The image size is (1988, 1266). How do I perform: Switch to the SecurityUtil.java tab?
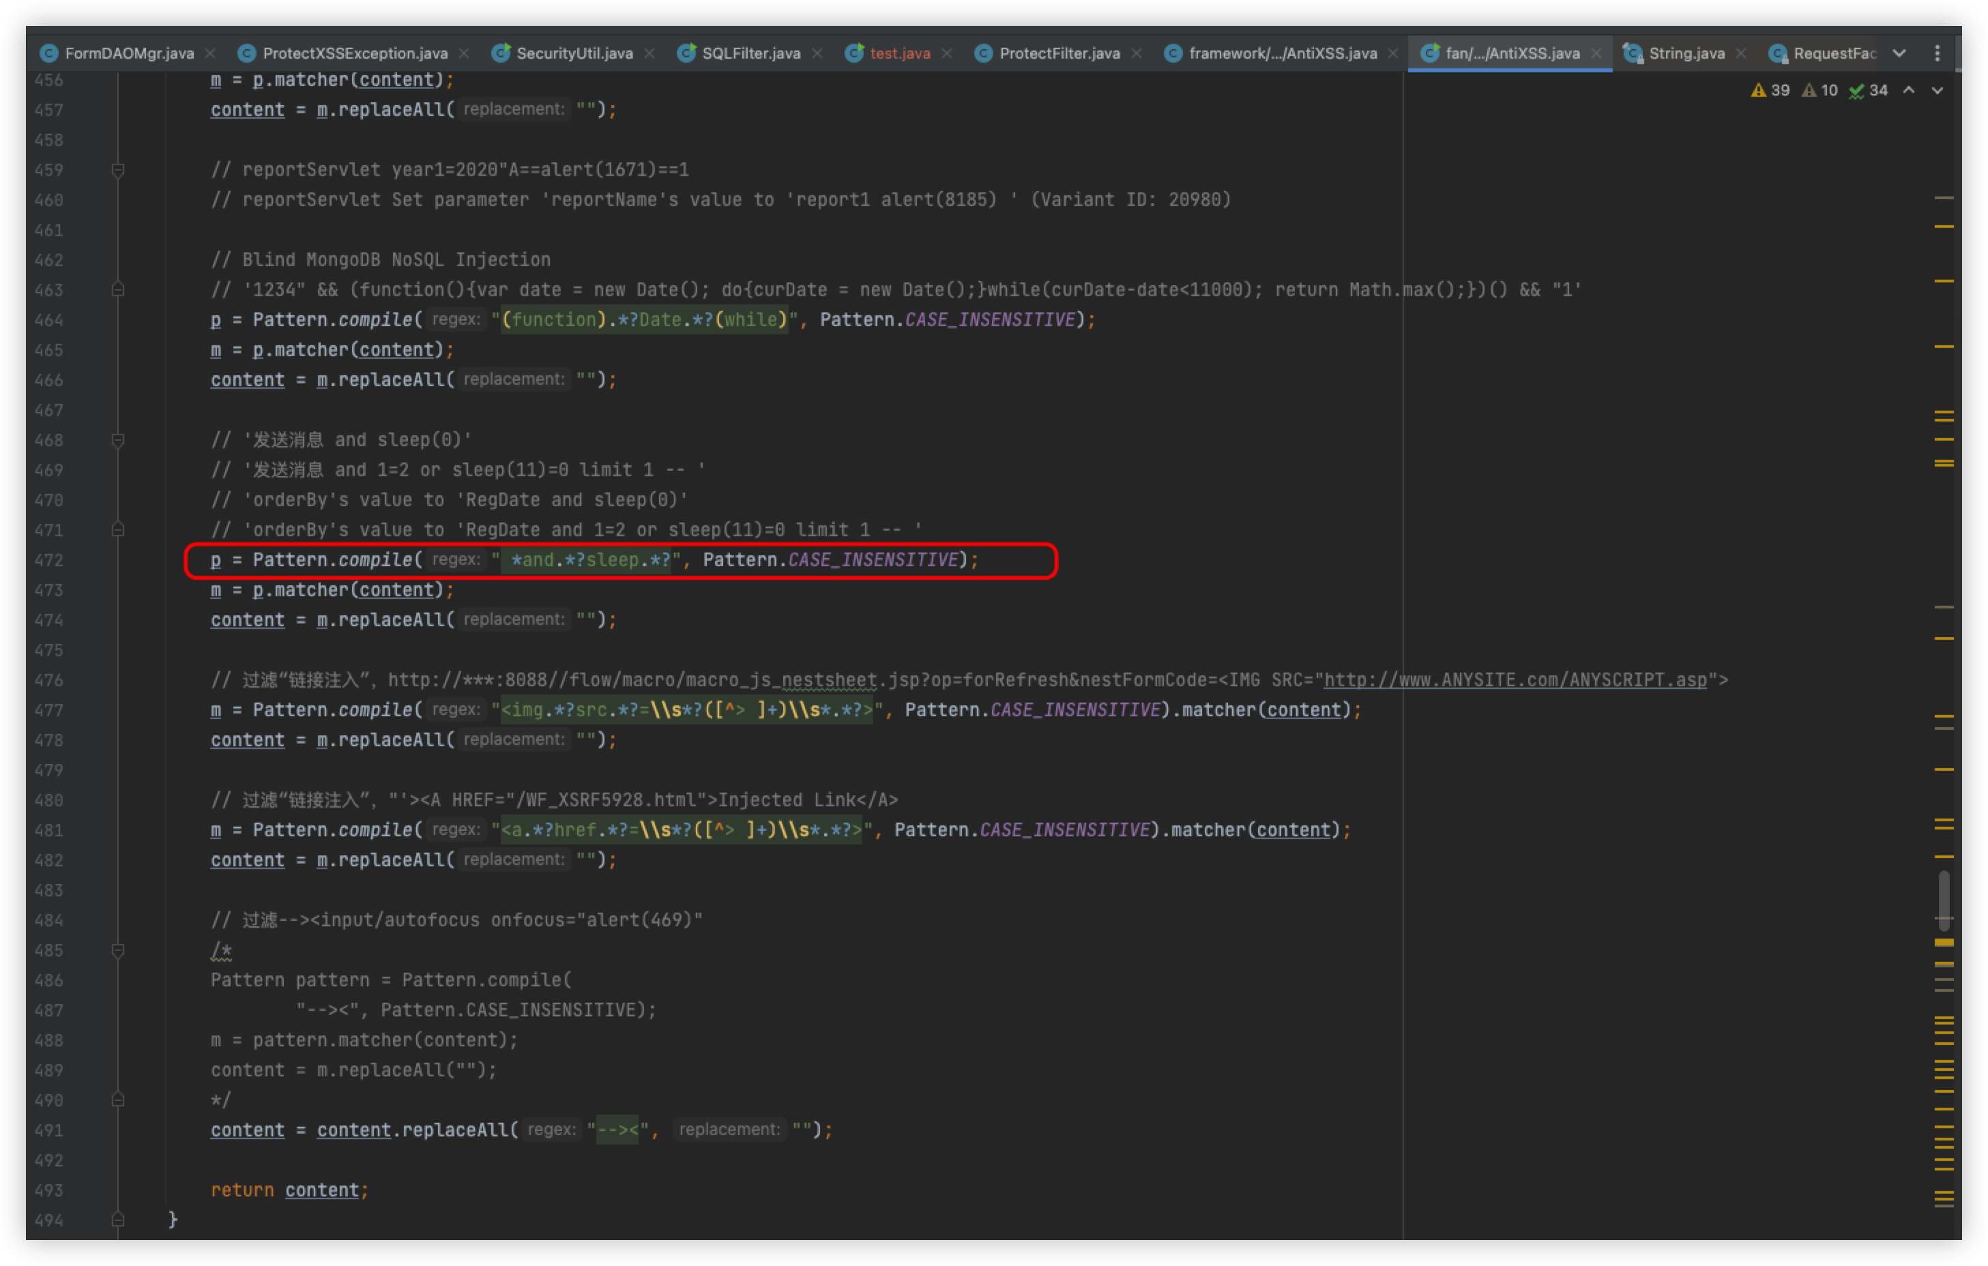point(574,54)
